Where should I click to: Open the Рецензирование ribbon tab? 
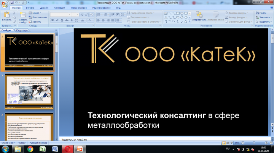(x=101, y=8)
